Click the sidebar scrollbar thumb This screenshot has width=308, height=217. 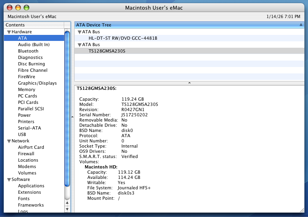(67, 109)
